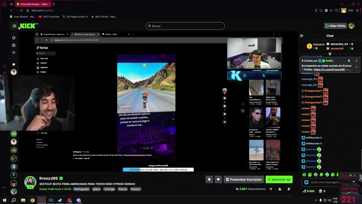Open Google Chrome from taskbar
The image size is (362, 204).
33,200
